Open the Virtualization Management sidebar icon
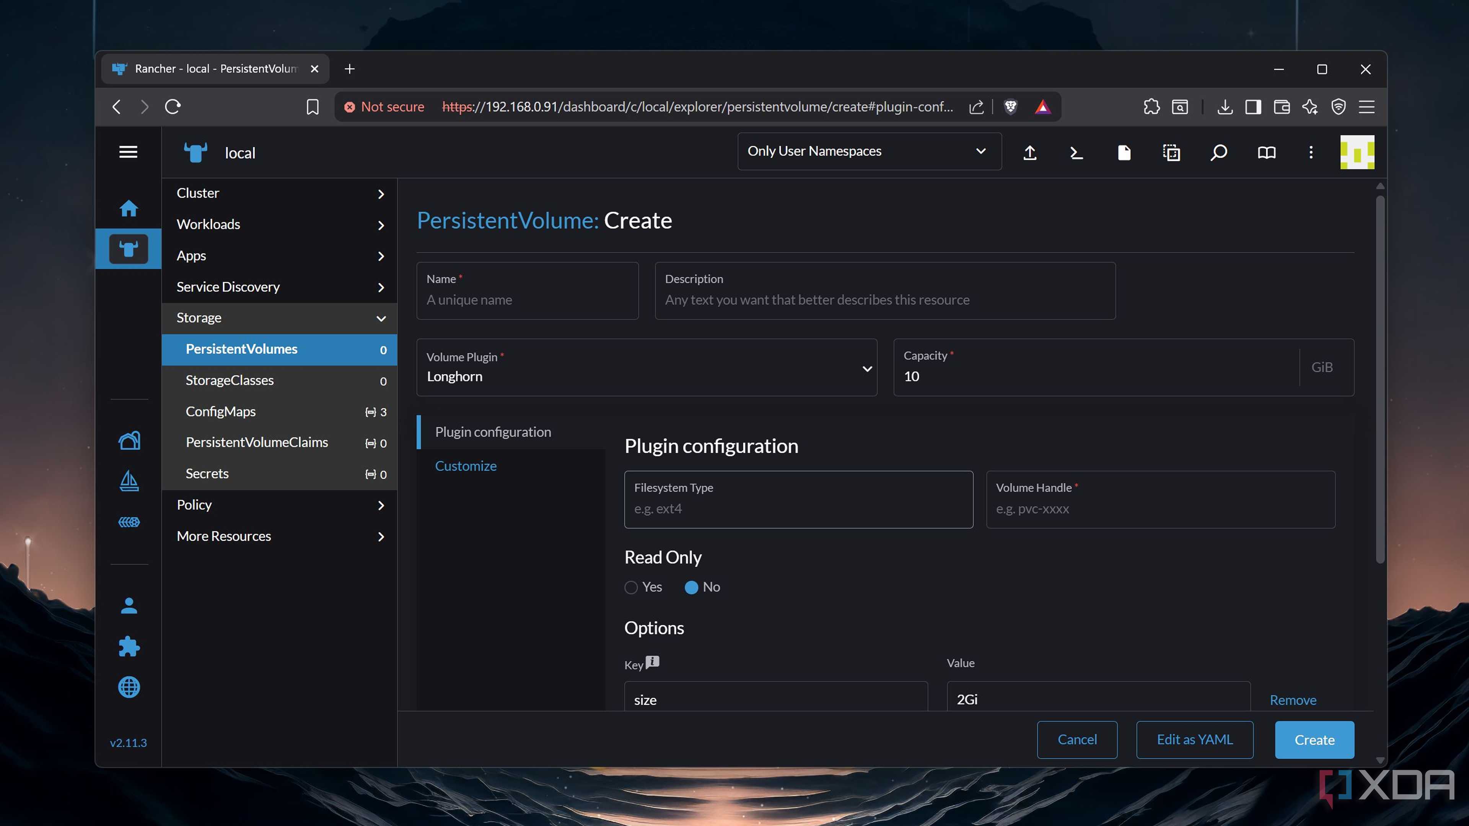Screen dimensions: 1469x826 129,522
